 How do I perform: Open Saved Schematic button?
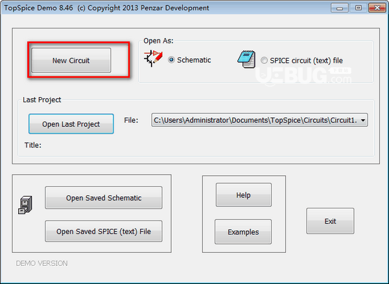tap(104, 198)
